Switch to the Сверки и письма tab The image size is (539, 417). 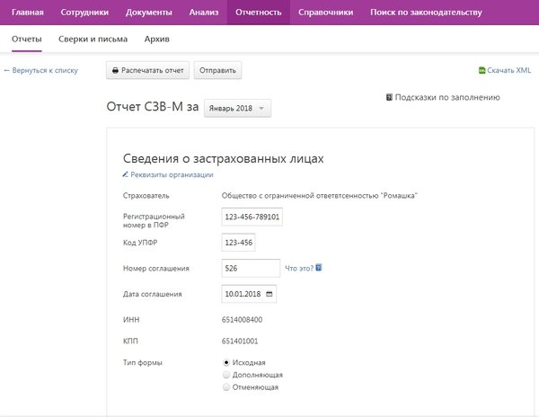click(x=93, y=40)
